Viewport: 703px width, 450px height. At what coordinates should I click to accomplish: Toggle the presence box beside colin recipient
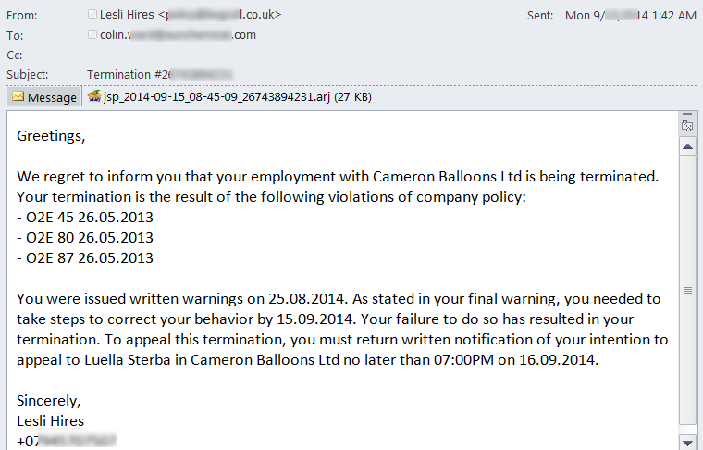point(92,35)
